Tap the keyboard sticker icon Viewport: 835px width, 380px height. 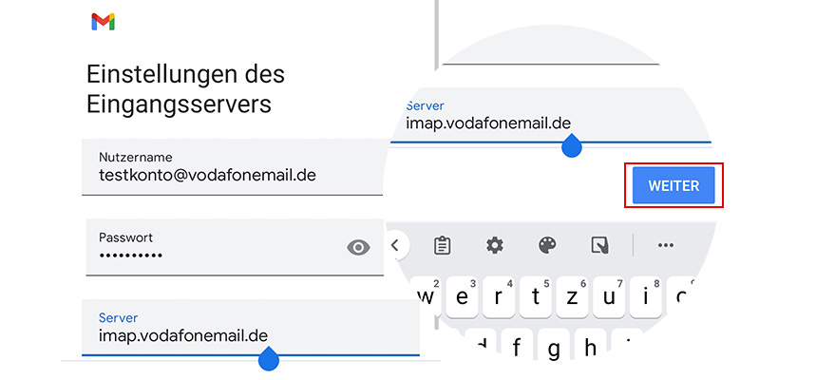pyautogui.click(x=599, y=246)
